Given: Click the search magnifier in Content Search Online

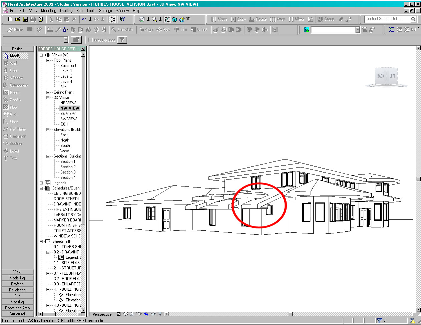Looking at the screenshot, I should [x=413, y=19].
